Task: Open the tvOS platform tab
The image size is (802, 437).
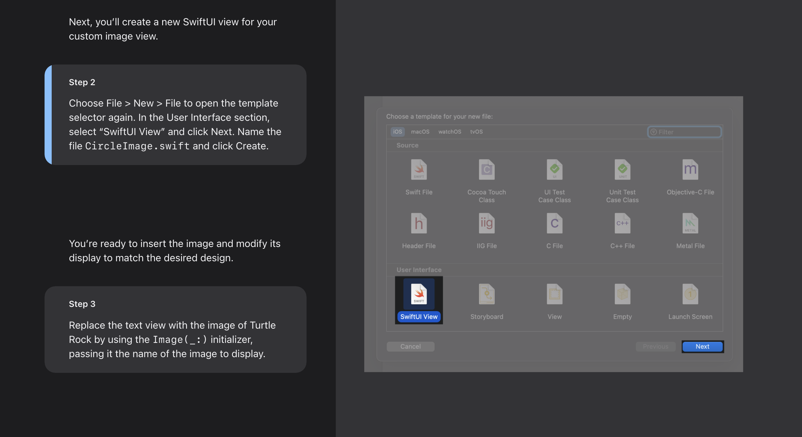Action: point(476,132)
